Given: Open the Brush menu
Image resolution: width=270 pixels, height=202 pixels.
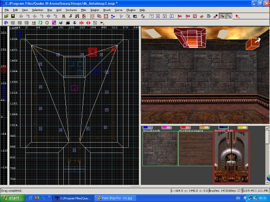Looking at the screenshot, I should [x=107, y=10].
